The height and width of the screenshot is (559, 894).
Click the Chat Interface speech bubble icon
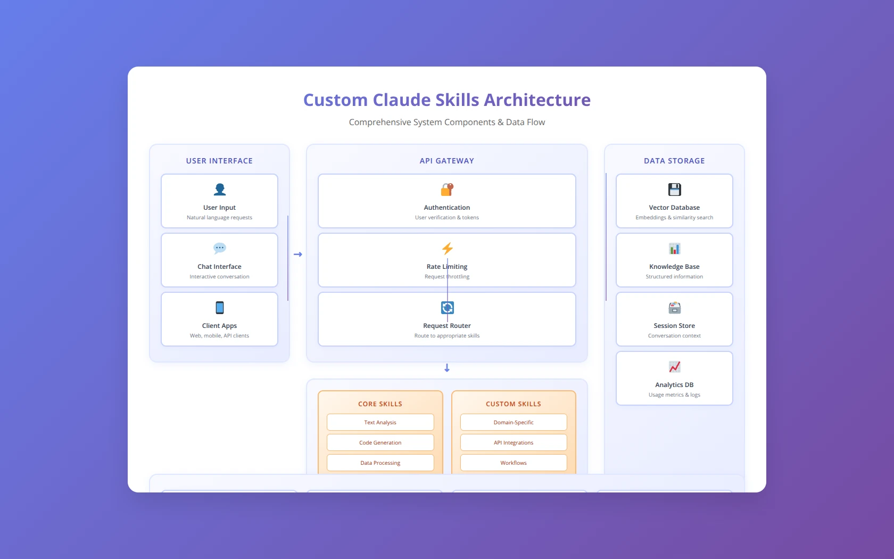(219, 249)
